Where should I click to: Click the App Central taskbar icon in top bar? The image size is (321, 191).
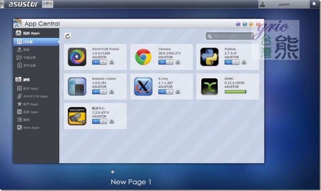pyautogui.click(x=48, y=4)
